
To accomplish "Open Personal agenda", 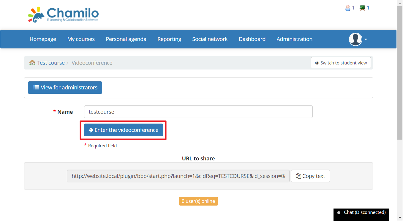I will pyautogui.click(x=126, y=39).
